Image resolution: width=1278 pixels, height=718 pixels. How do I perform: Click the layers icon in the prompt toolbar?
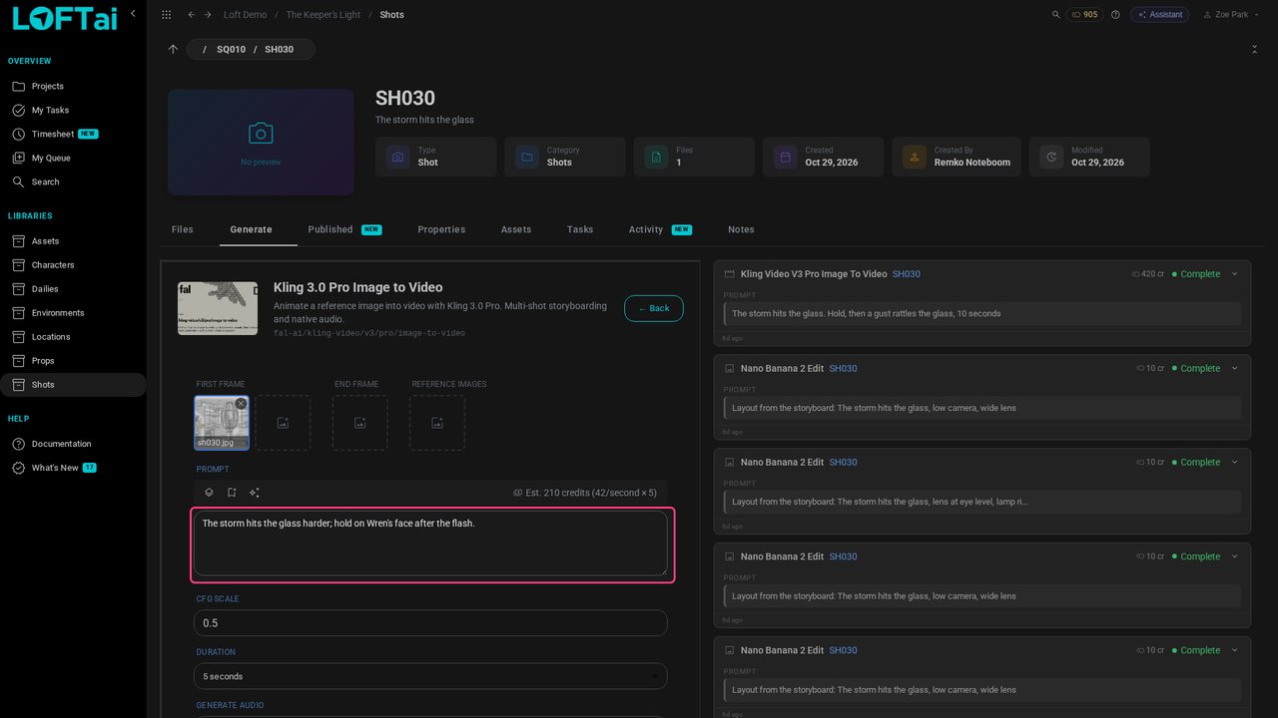209,493
